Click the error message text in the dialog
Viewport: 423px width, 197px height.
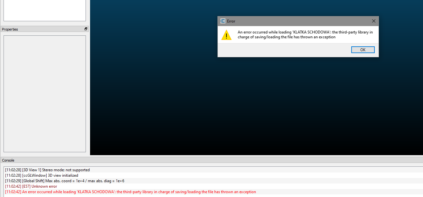click(305, 34)
